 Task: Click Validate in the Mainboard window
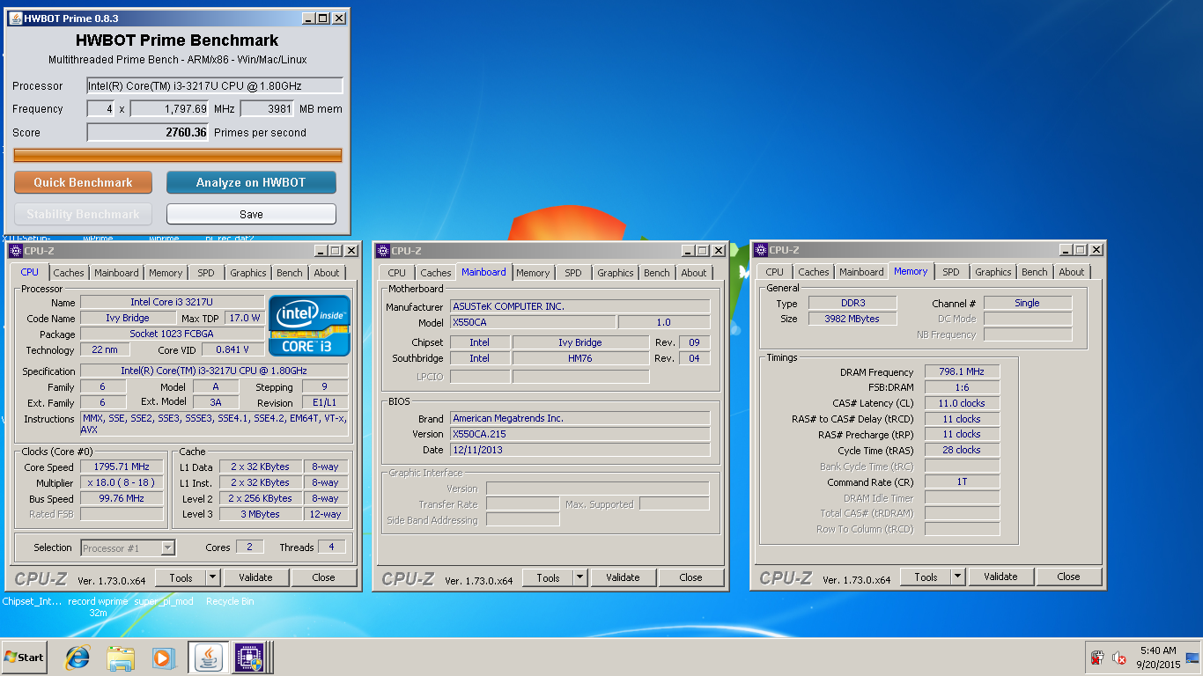(x=623, y=577)
